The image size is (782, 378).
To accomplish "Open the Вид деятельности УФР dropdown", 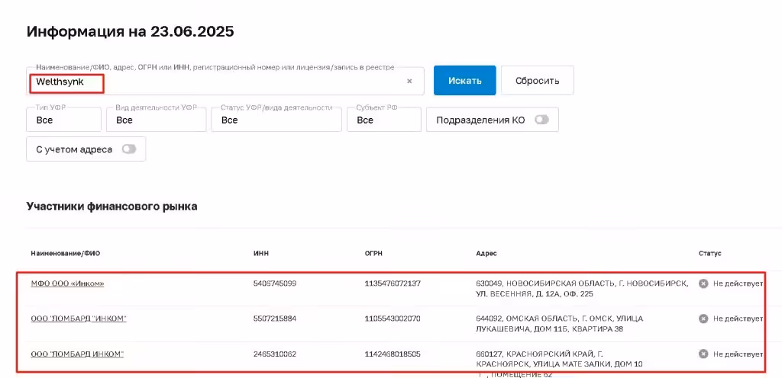I will click(x=156, y=120).
